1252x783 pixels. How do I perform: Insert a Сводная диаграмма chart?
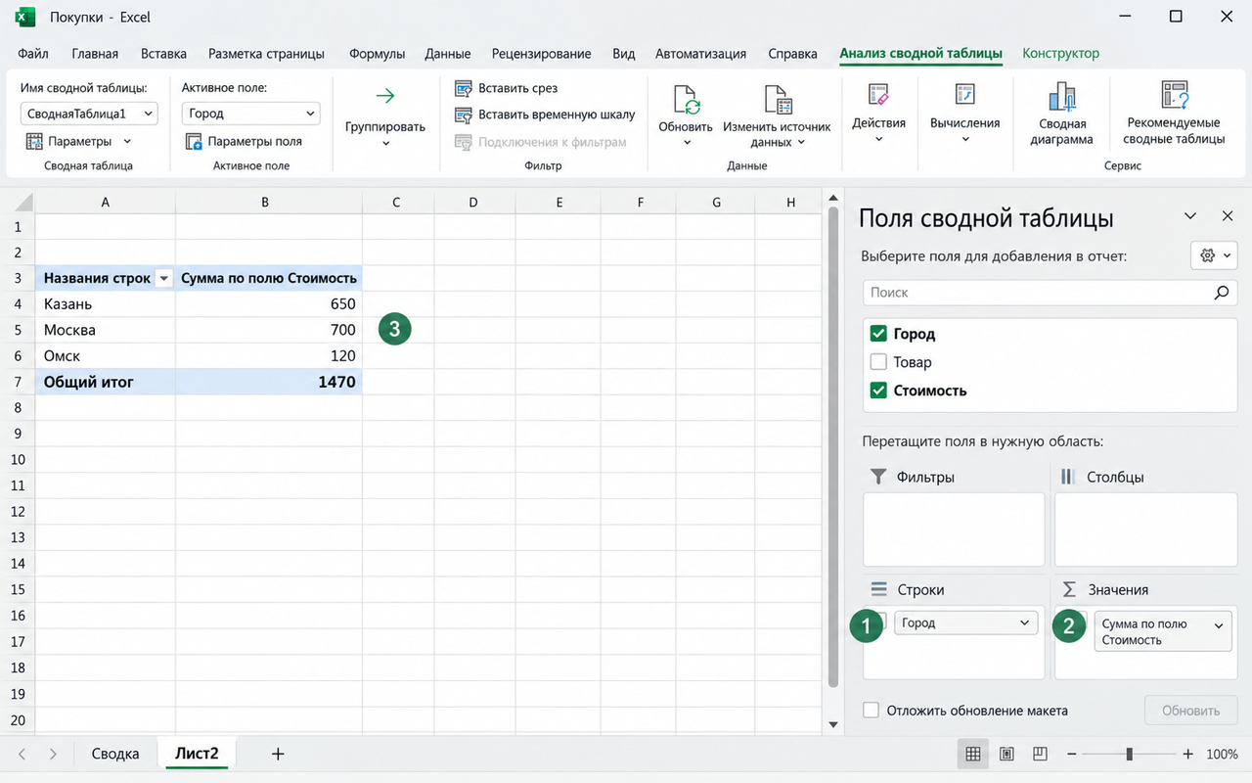[x=1062, y=115]
